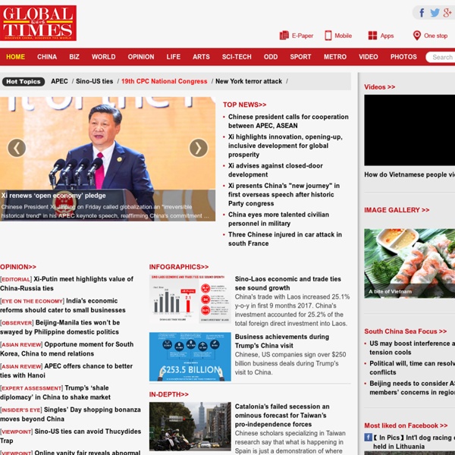Open the Twitter social icon
Image resolution: width=455 pixels, height=455 pixels.
(435, 13)
